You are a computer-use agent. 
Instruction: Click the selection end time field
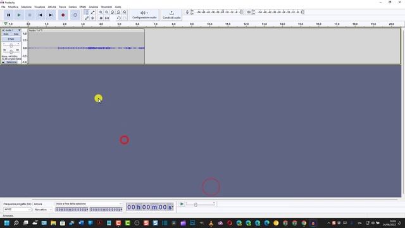coord(106,210)
